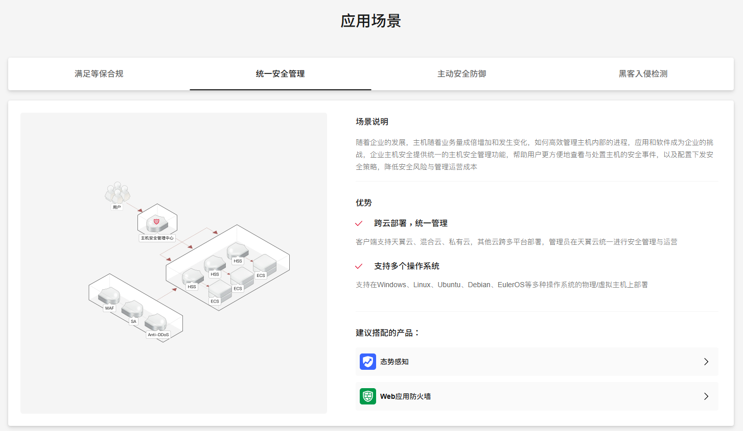The image size is (743, 431).
Task: Click the 场景说明 heading
Action: click(x=372, y=121)
